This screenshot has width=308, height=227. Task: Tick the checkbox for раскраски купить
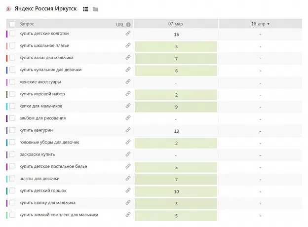pos(12,154)
